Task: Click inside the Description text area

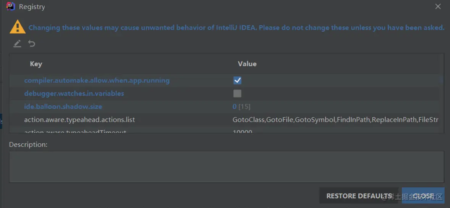Action: point(227,167)
